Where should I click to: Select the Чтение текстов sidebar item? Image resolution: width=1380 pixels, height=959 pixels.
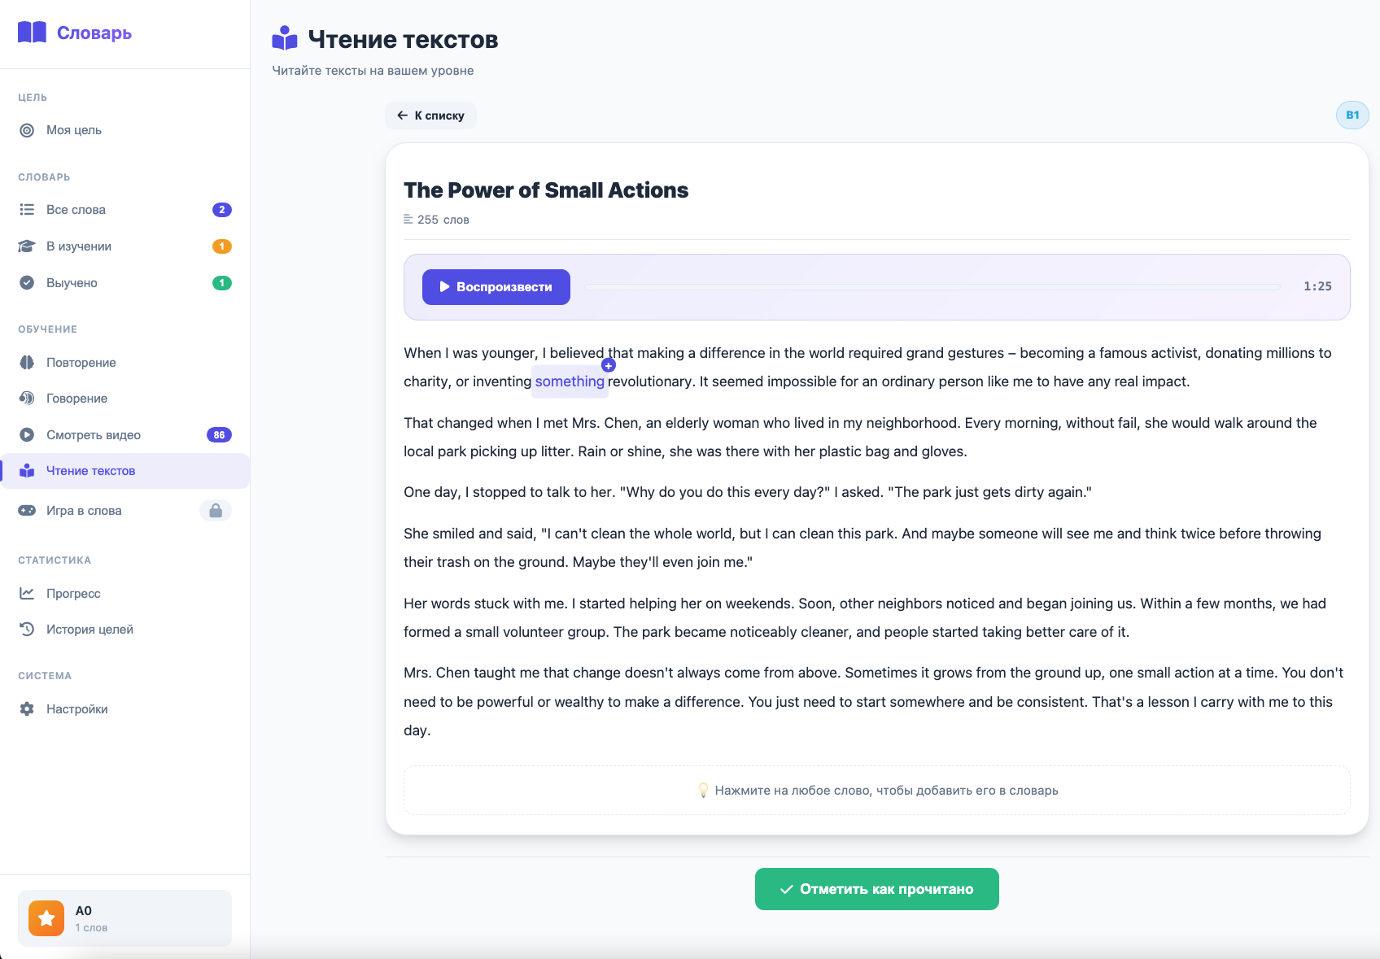pos(125,471)
